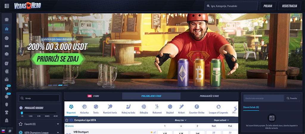Change language via the flag icon
This screenshot has width=305, height=134.
[x=3, y=131]
